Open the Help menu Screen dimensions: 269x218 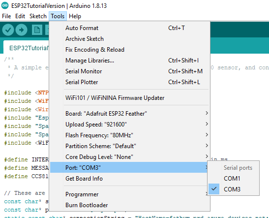coord(75,16)
